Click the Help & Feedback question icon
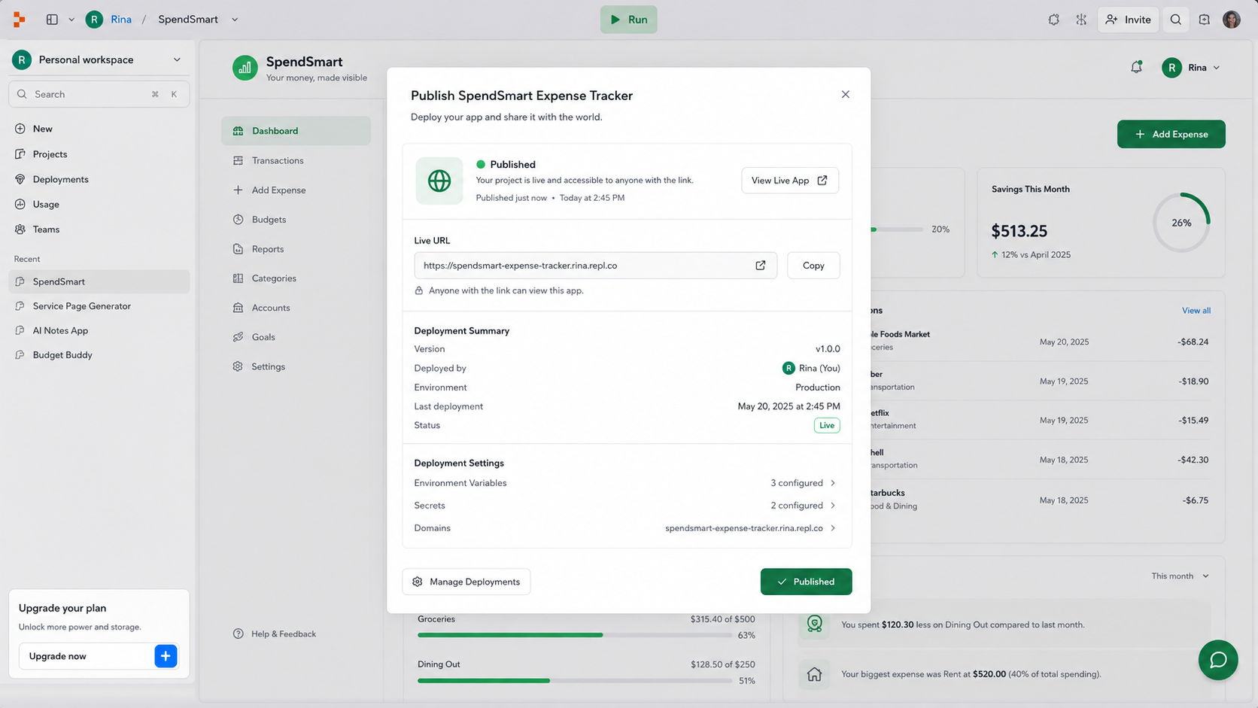 pyautogui.click(x=239, y=634)
